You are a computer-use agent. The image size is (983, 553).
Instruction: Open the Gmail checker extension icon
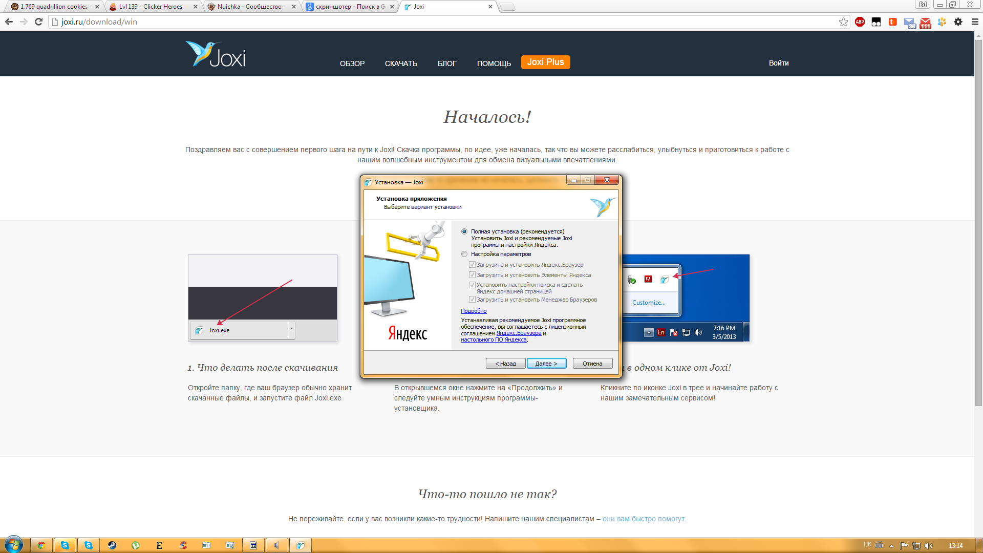point(925,22)
